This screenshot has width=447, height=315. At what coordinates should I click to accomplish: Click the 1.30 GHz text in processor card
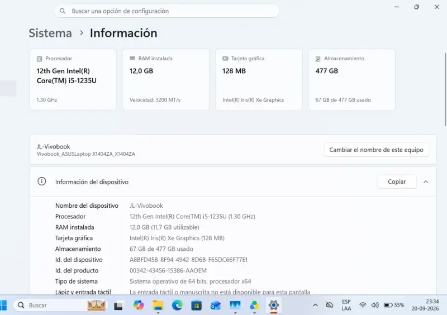[x=47, y=100]
